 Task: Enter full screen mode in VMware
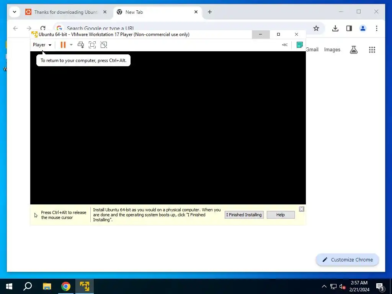coord(92,45)
